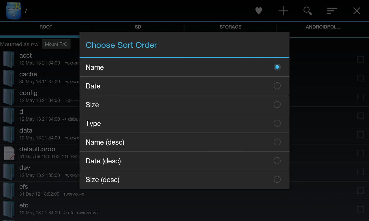Tick the checkbox for acct row
The height and width of the screenshot is (221, 369).
click(x=360, y=59)
